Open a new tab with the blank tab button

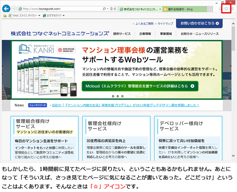[x=210, y=9]
